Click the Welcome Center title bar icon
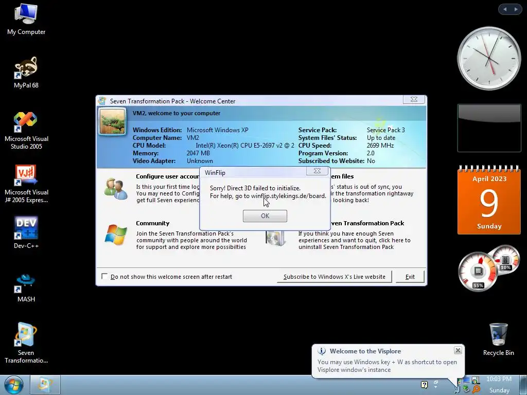 (102, 101)
